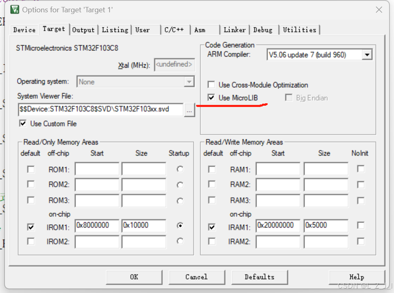This screenshot has height=293, width=394.
Task: Enable NoInit for IRAM1
Action: pyautogui.click(x=361, y=225)
